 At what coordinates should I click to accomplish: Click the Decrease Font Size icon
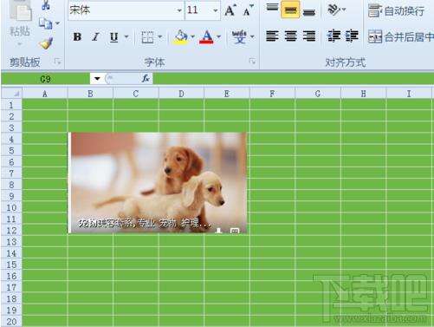(247, 10)
